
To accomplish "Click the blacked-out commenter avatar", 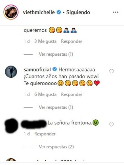I will pyautogui.click(x=11, y=126).
